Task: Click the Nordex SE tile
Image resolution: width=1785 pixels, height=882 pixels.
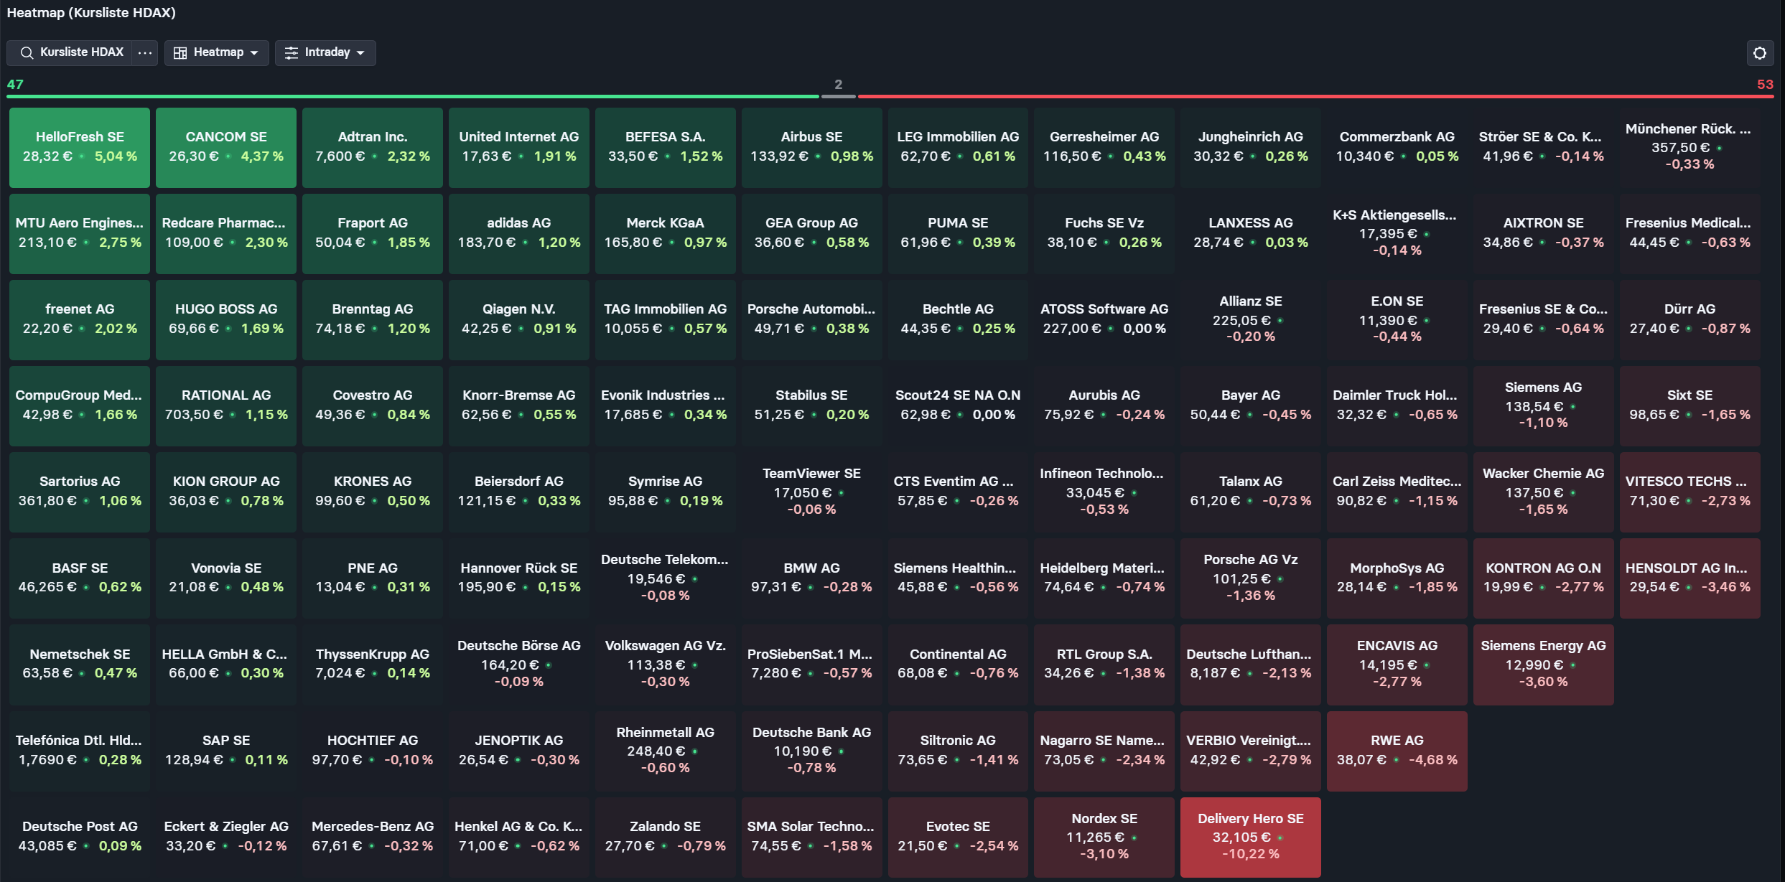Action: click(1104, 837)
